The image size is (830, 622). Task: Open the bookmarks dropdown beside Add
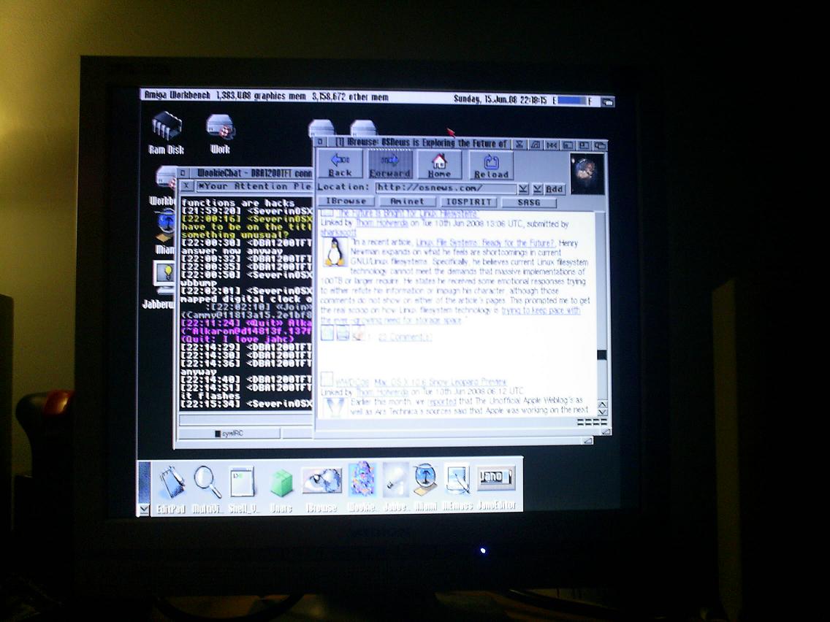click(x=537, y=189)
